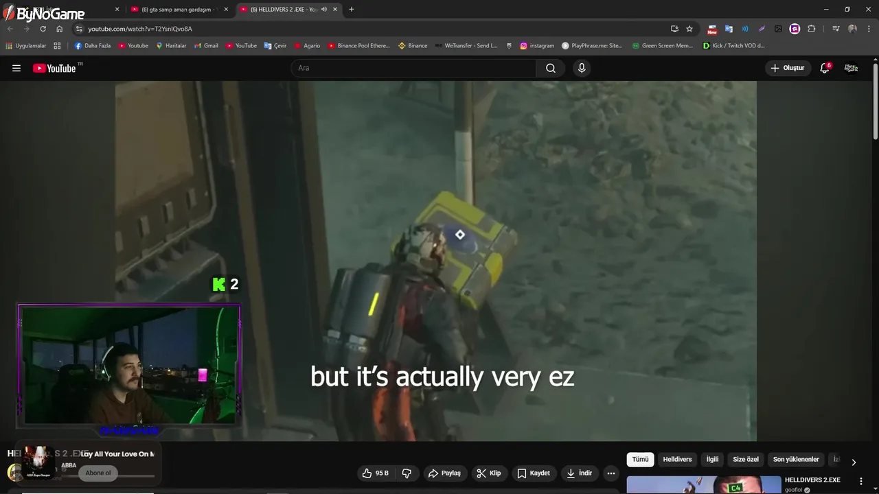Mute the HELLDIVERS tab via speaker icon
The height and width of the screenshot is (494, 879).
[323, 10]
